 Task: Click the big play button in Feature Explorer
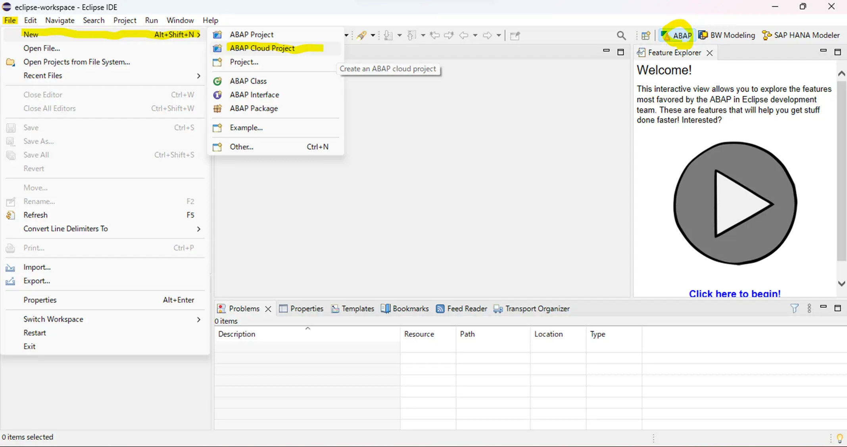pyautogui.click(x=735, y=203)
